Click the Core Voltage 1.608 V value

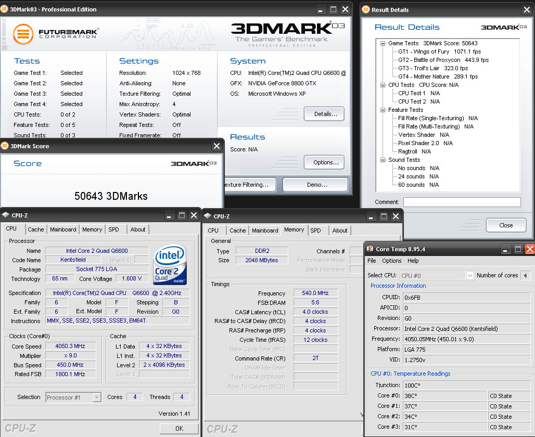[131, 278]
